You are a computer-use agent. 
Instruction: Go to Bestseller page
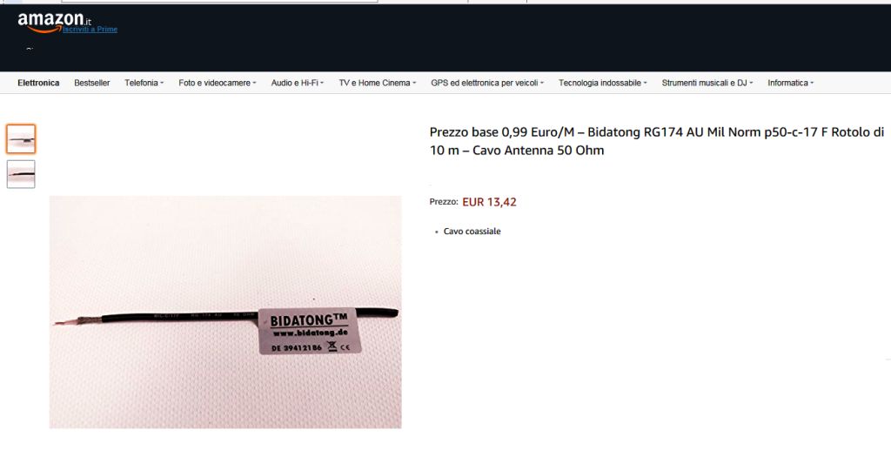point(92,83)
